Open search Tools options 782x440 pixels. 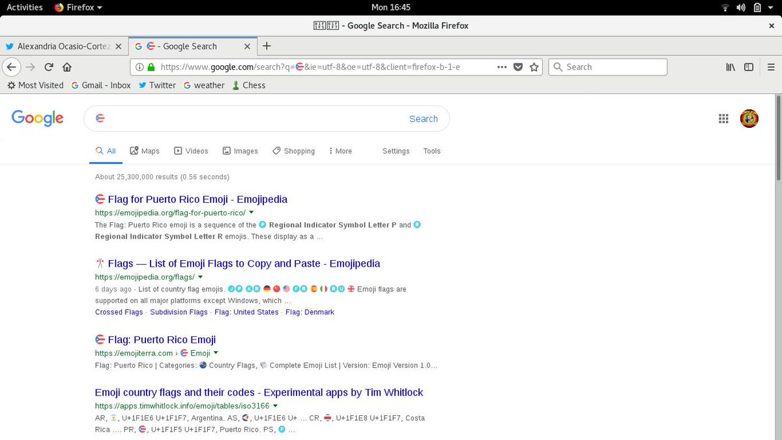click(x=432, y=151)
